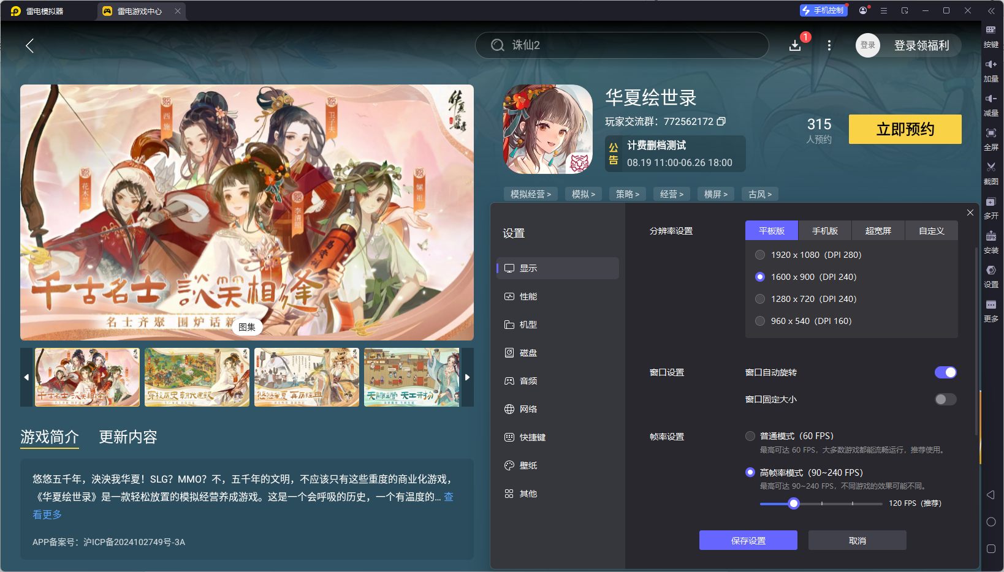Select 1280 x 720 resolution

(806, 299)
